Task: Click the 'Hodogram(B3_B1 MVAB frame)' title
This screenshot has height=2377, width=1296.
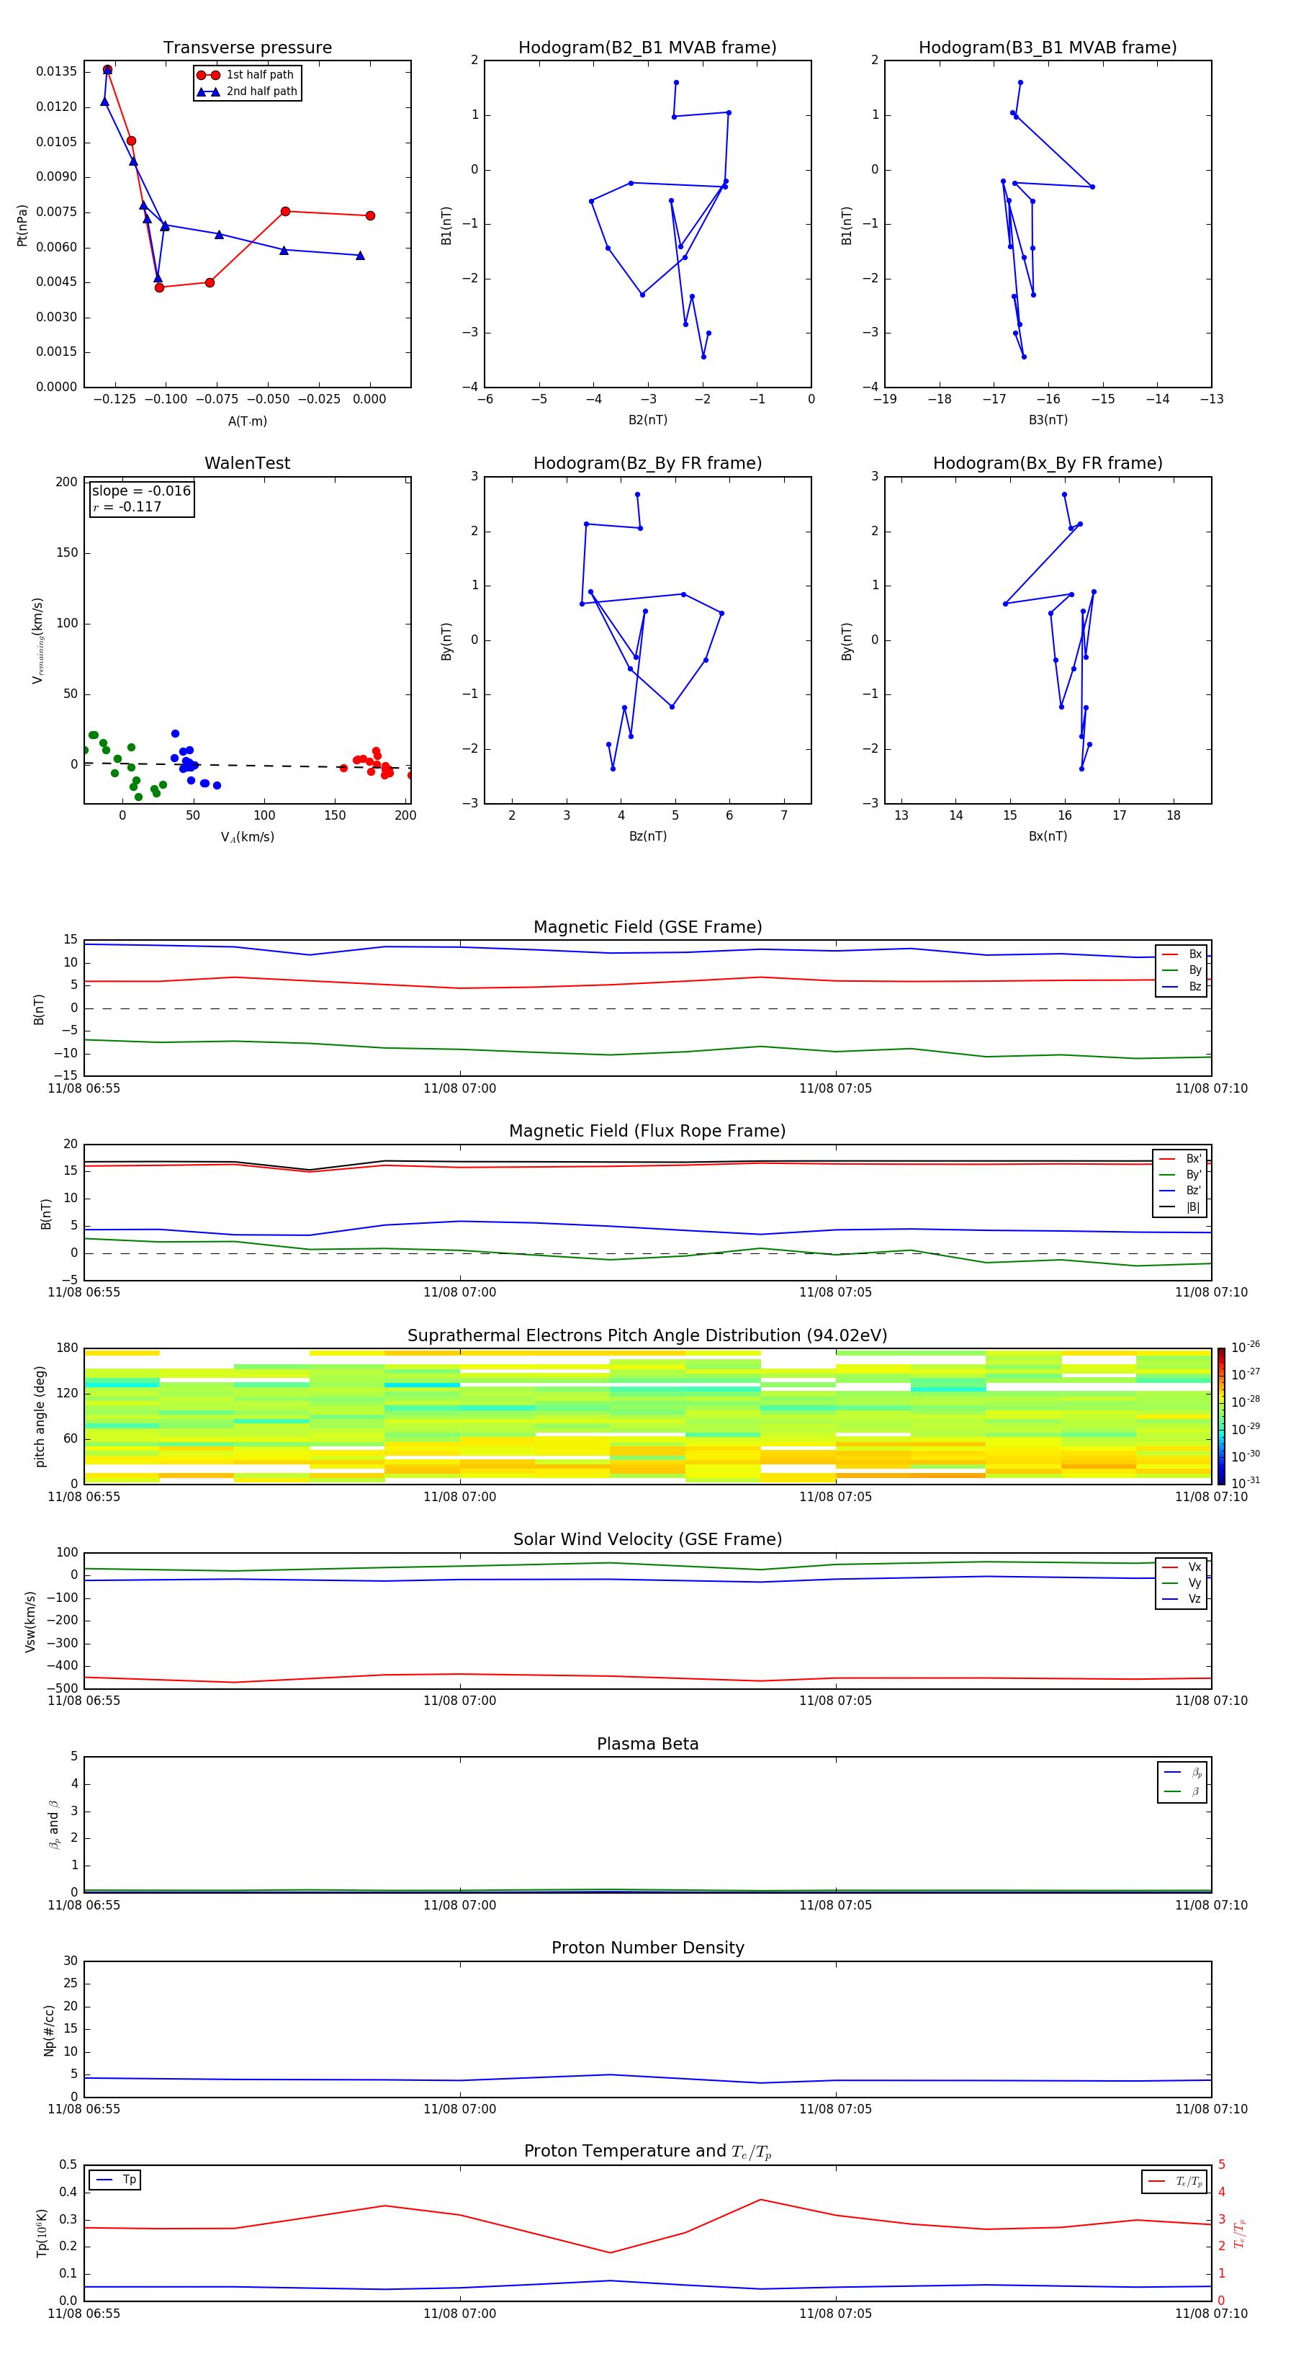Action: coord(1048,48)
